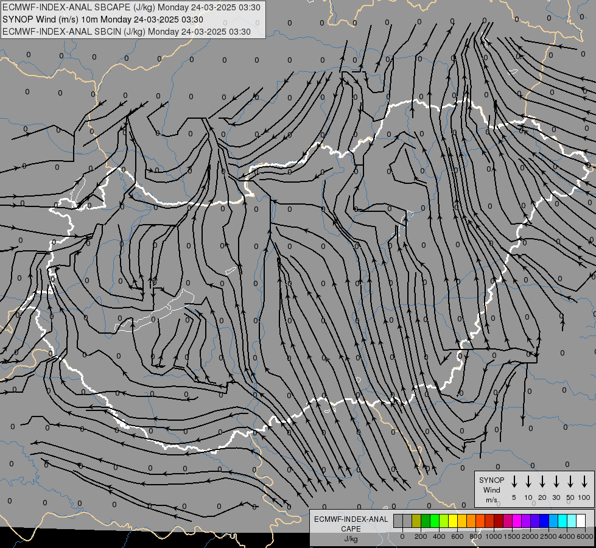Select the purple CAPE swatch before 2000
The height and width of the screenshot is (548, 596).
point(526,521)
